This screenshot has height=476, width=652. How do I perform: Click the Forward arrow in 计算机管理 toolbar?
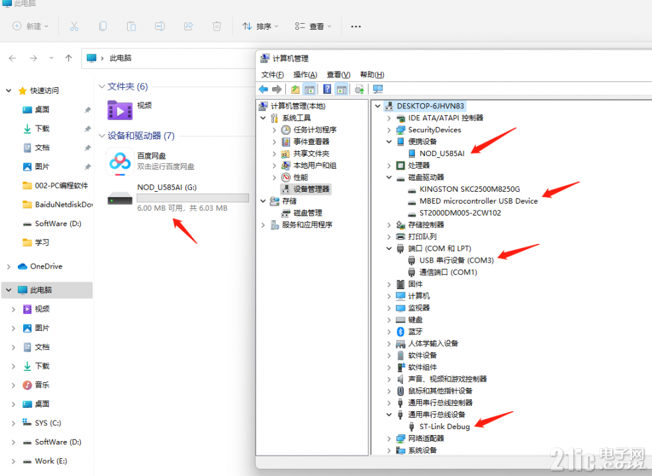(x=277, y=89)
